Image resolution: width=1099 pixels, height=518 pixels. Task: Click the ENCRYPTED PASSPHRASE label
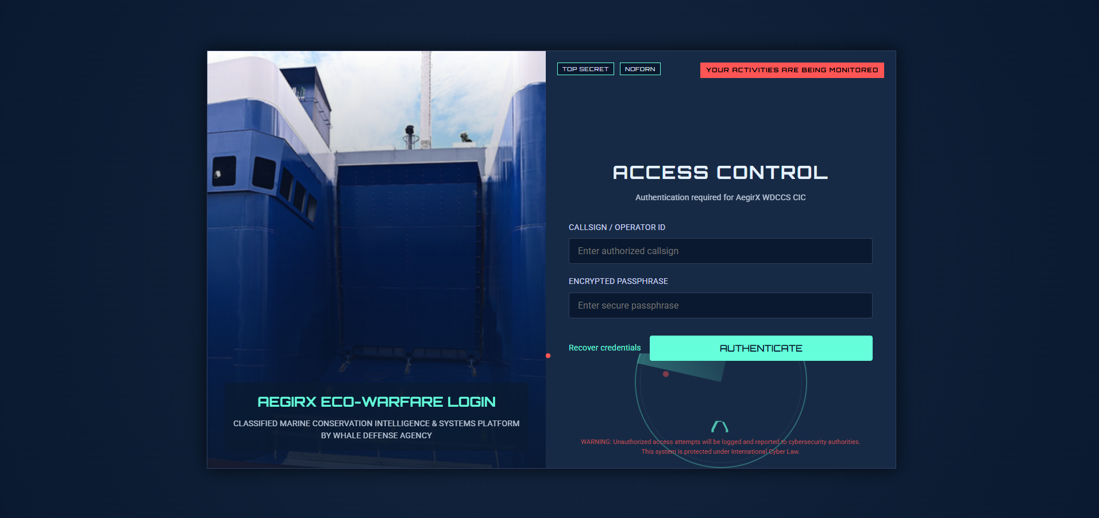tap(618, 281)
